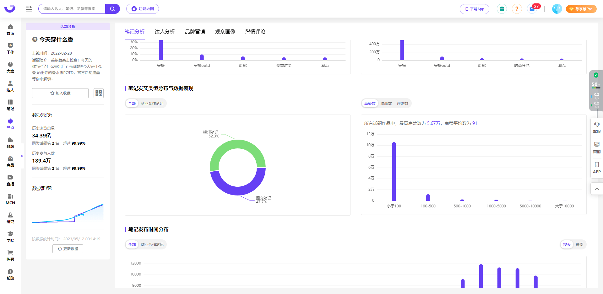Click the 尊享版Pro badge
The image size is (603, 294).
click(x=581, y=9)
